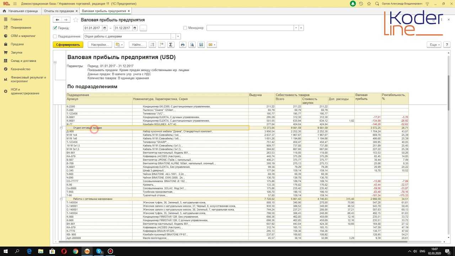Viewport: 455px width, 256px height.
Task: Open the Еще dropdown menu
Action: coord(434,45)
